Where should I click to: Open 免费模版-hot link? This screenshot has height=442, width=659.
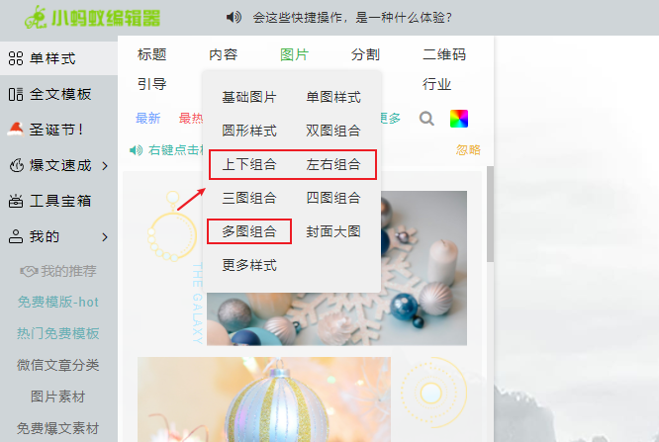(x=58, y=303)
